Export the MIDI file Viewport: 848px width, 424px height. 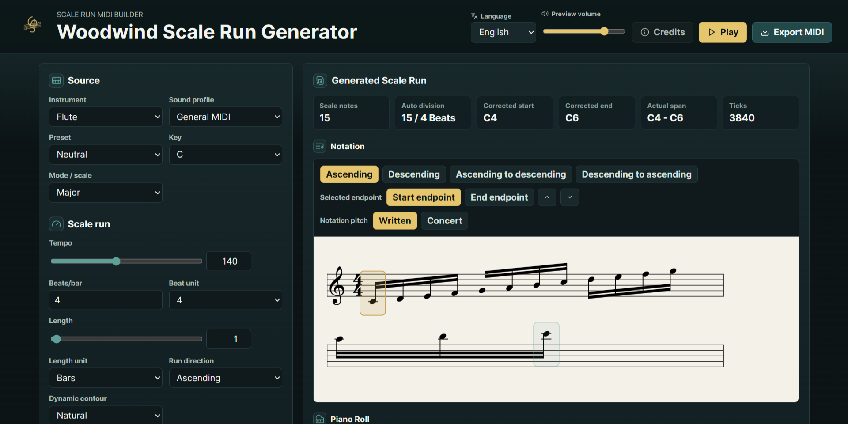(x=792, y=32)
